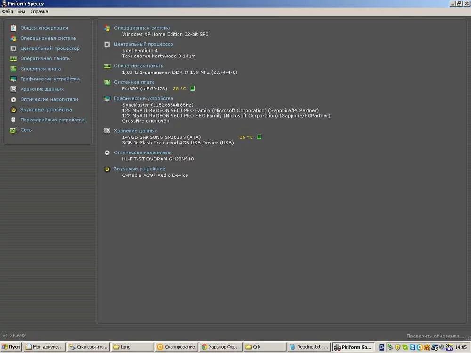Click the monitor icon in summary pane
This screenshot has height=353, width=471.
[x=107, y=98]
